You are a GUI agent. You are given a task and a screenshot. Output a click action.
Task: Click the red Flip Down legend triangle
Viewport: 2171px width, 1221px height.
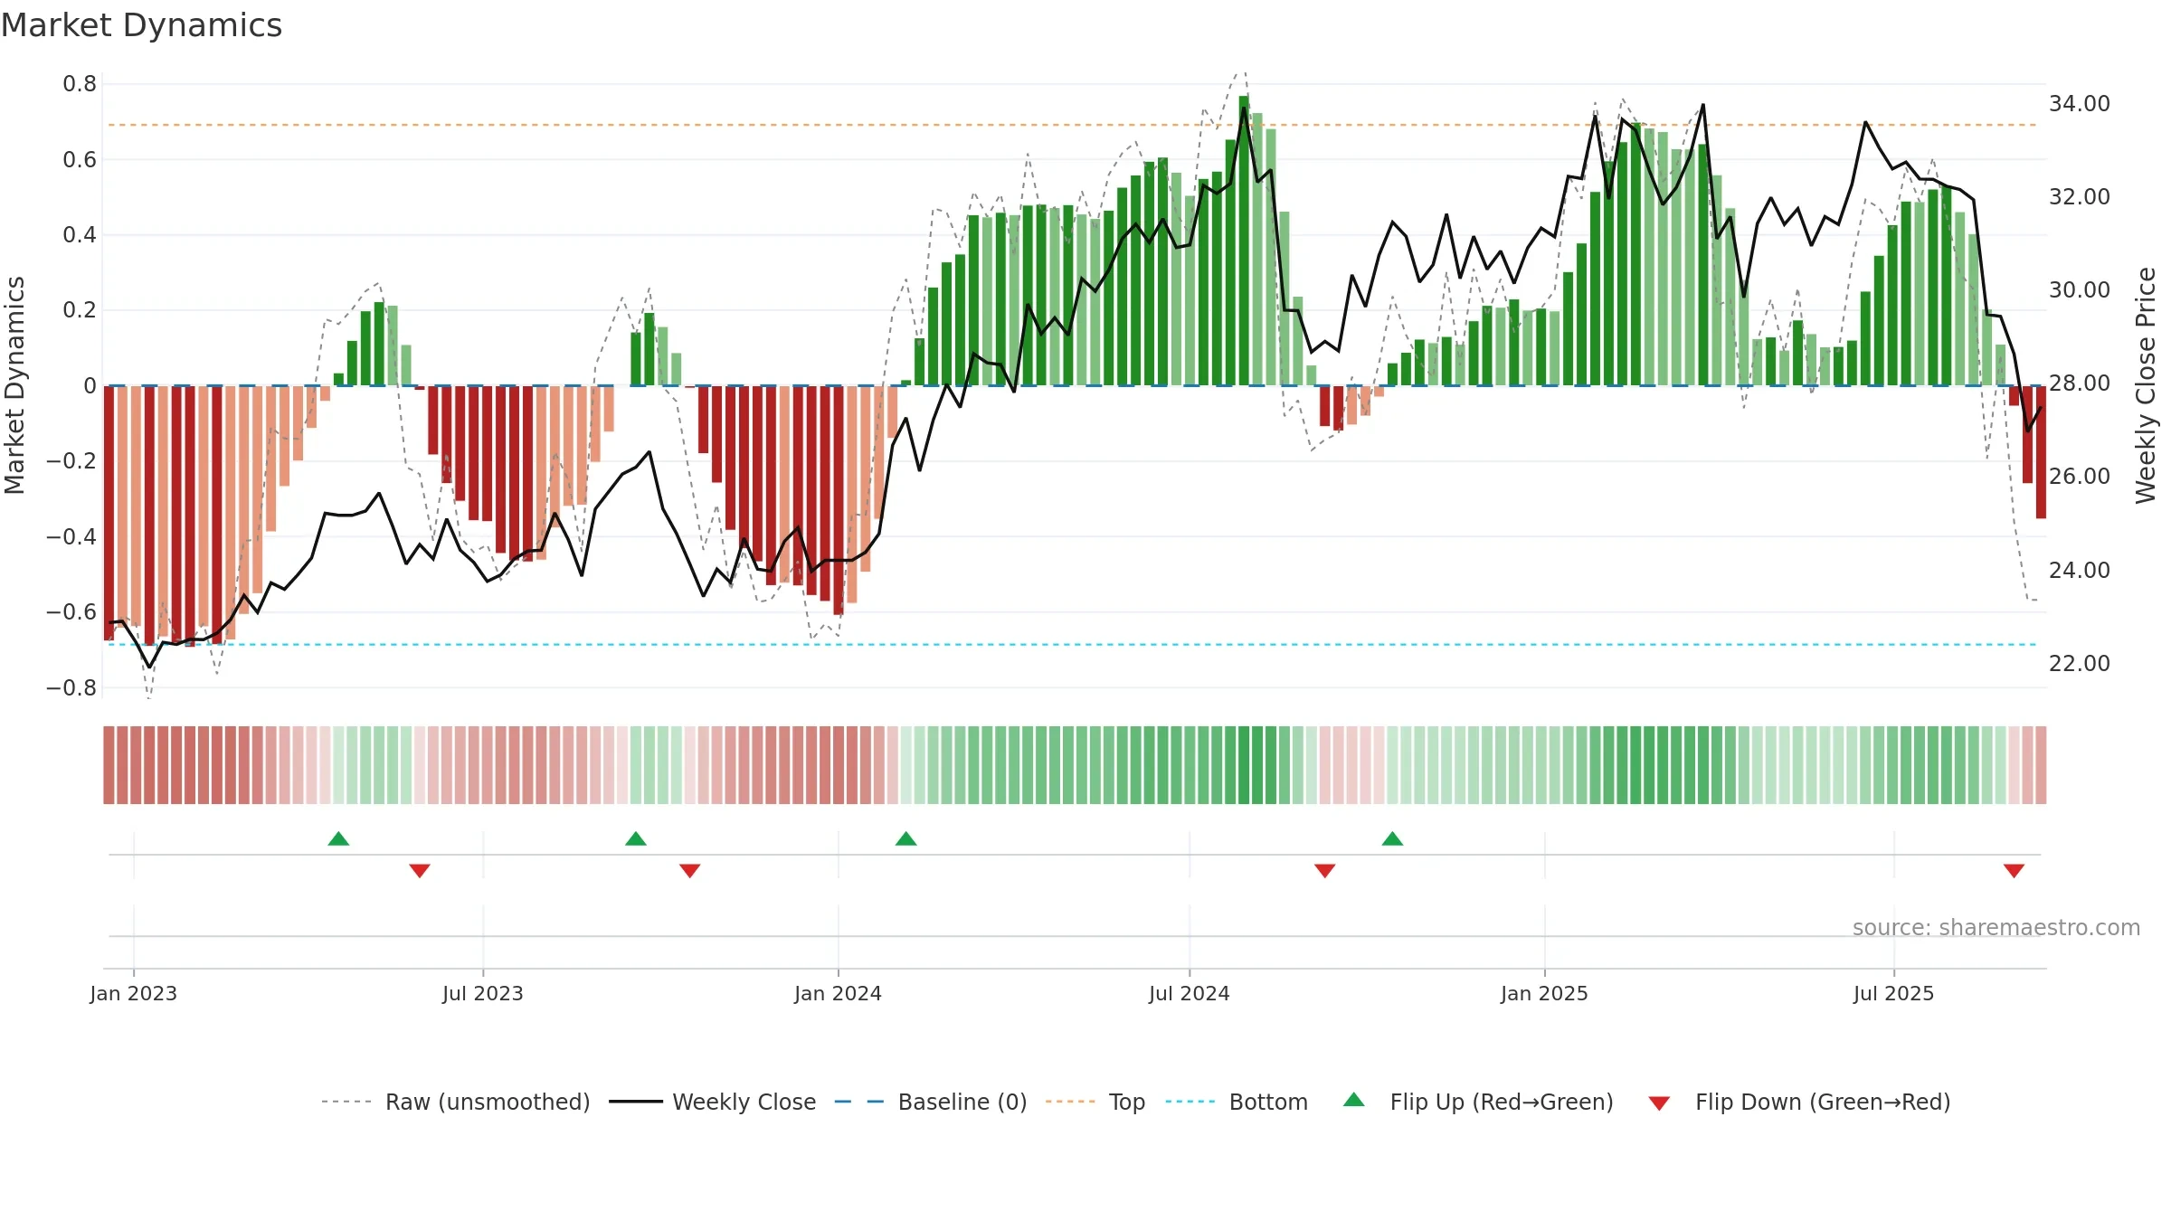pos(1659,1103)
